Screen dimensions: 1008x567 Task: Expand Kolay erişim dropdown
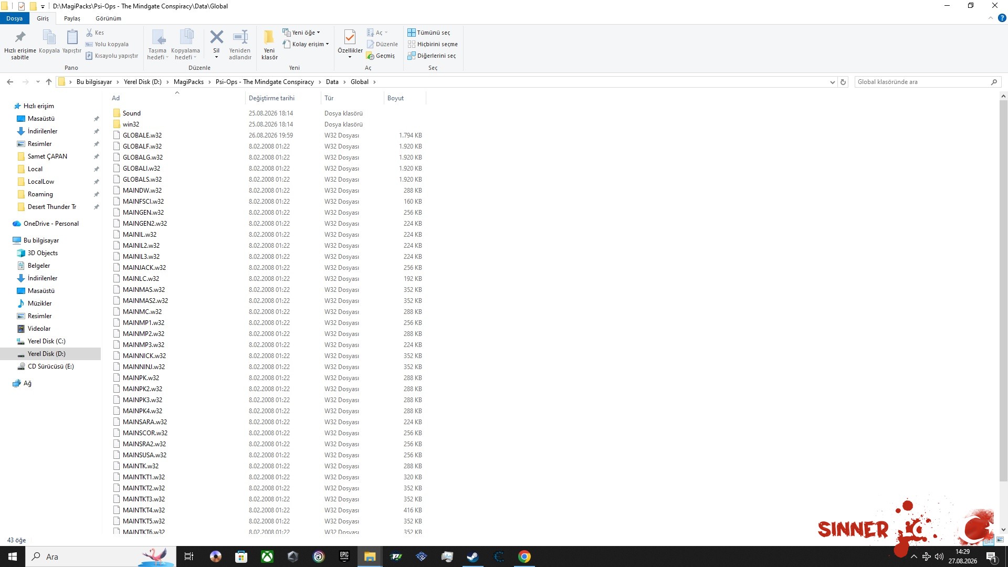306,44
